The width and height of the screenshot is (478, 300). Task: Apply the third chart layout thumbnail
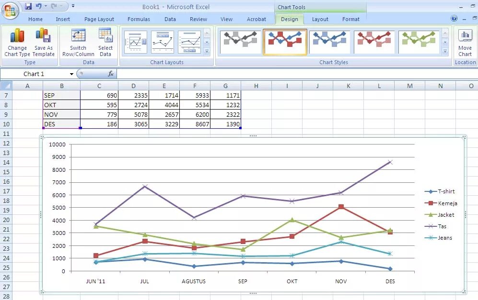[189, 42]
